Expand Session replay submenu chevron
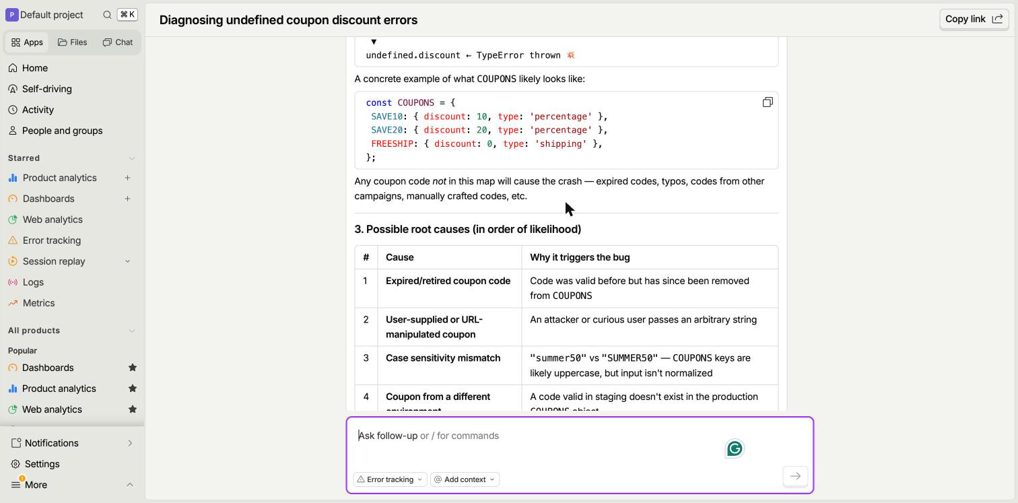Viewport: 1018px width, 503px height. point(127,261)
